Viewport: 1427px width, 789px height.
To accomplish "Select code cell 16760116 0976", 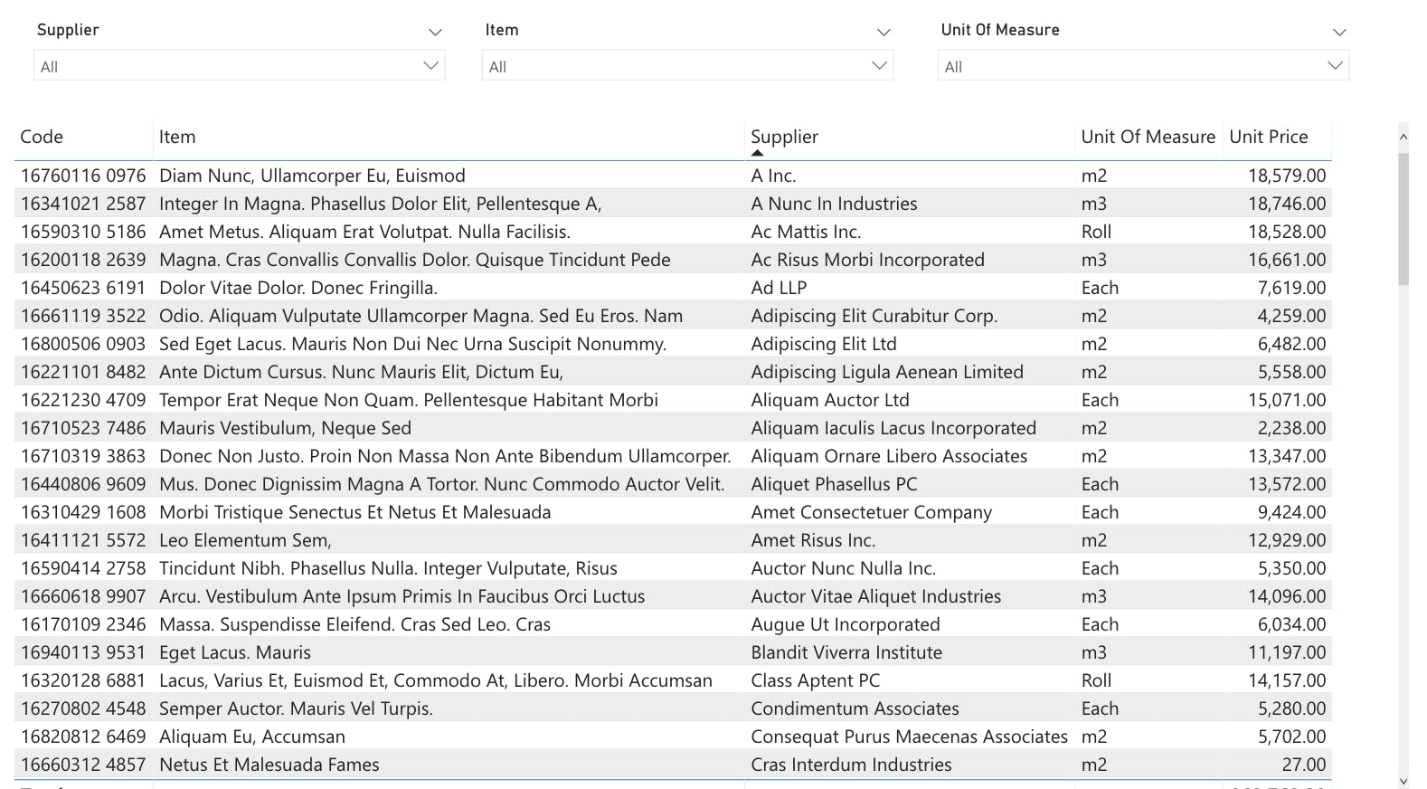I will 83,176.
